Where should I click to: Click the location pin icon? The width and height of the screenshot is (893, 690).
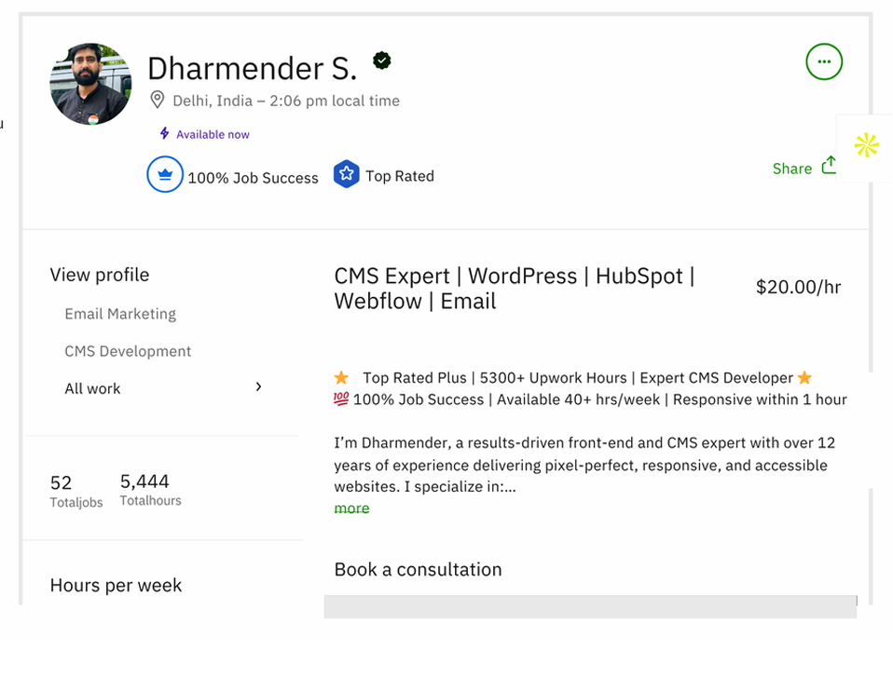coord(158,101)
